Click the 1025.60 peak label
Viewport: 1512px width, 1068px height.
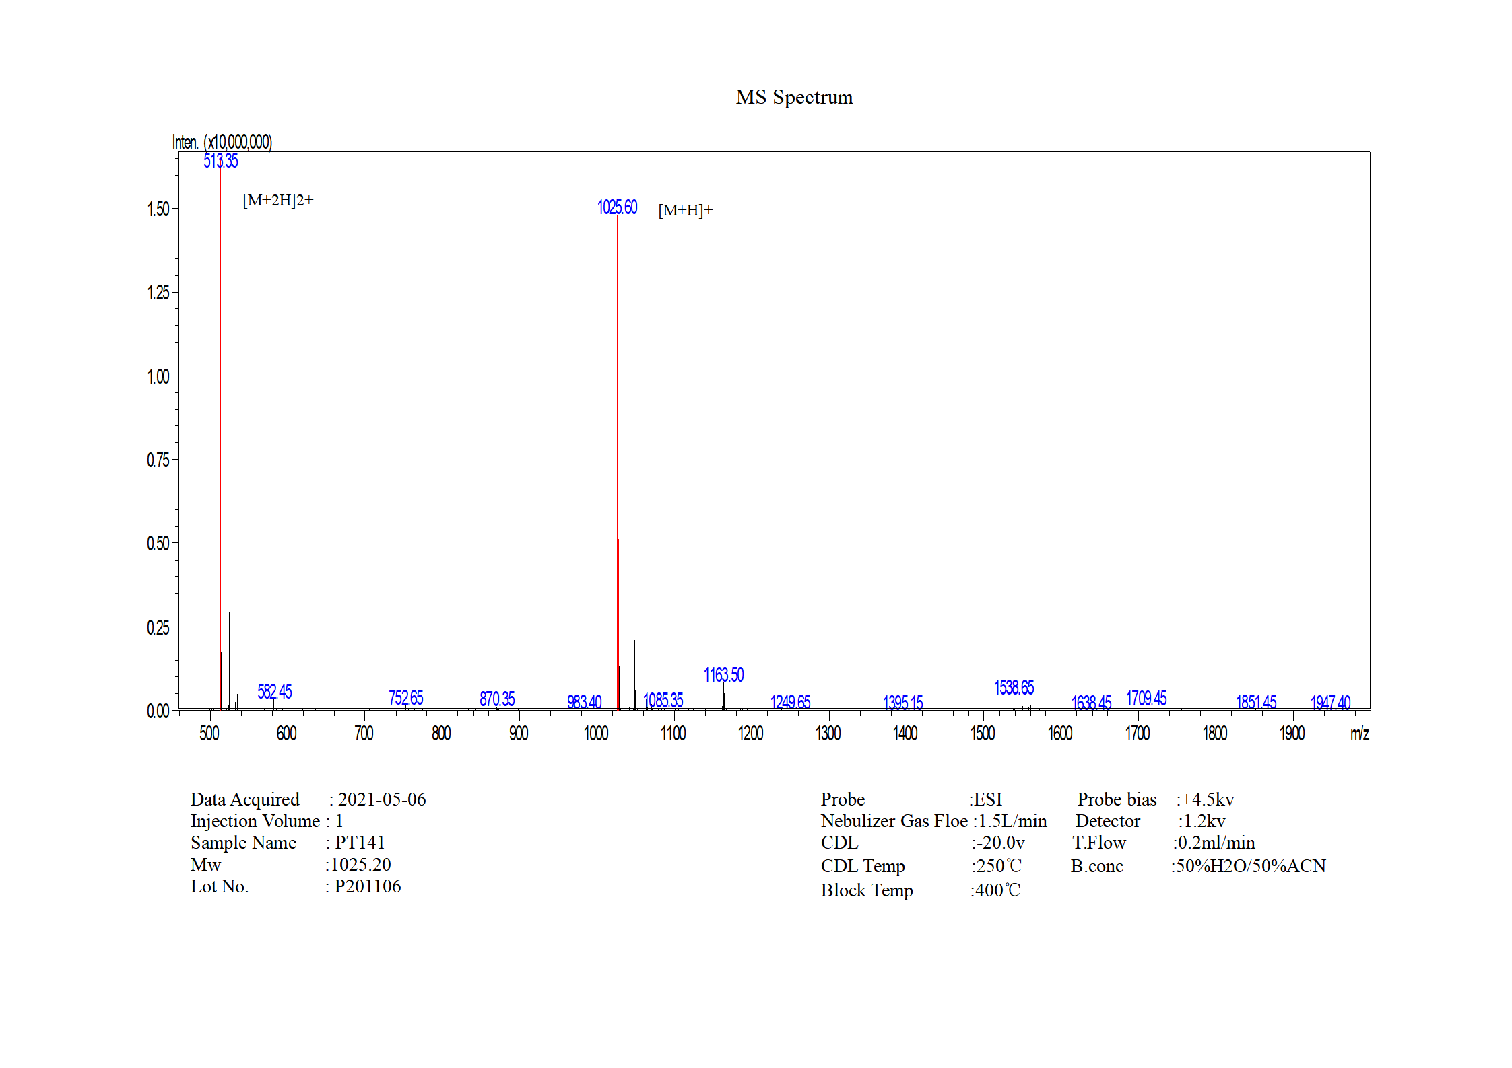point(616,207)
